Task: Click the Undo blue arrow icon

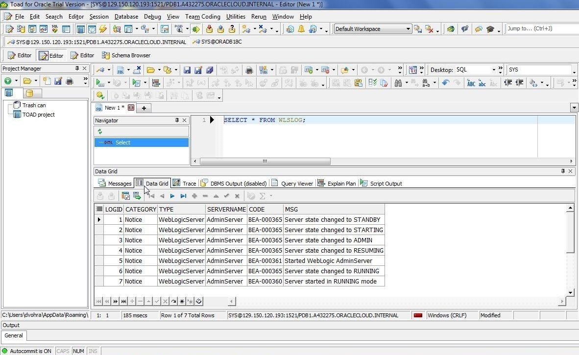Action: [446, 83]
